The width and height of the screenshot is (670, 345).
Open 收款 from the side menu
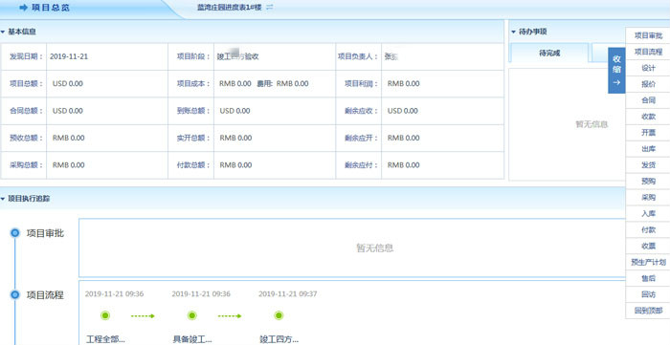pos(648,117)
